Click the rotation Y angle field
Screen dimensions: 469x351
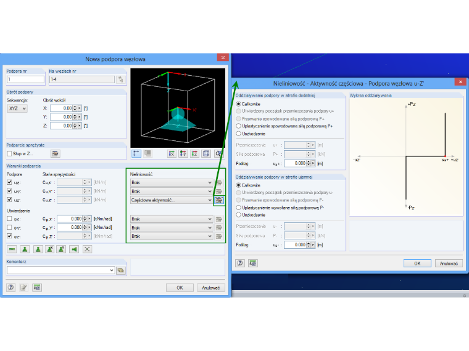pos(62,117)
